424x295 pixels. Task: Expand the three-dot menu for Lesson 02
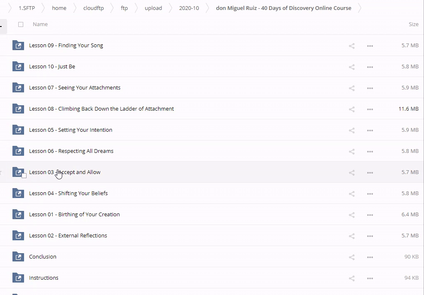coord(370,236)
